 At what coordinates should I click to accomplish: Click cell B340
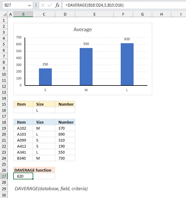23,158
